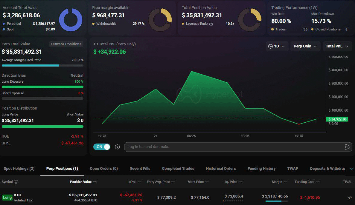Click the $ -1,610.95 funding cost cell

[310, 198]
